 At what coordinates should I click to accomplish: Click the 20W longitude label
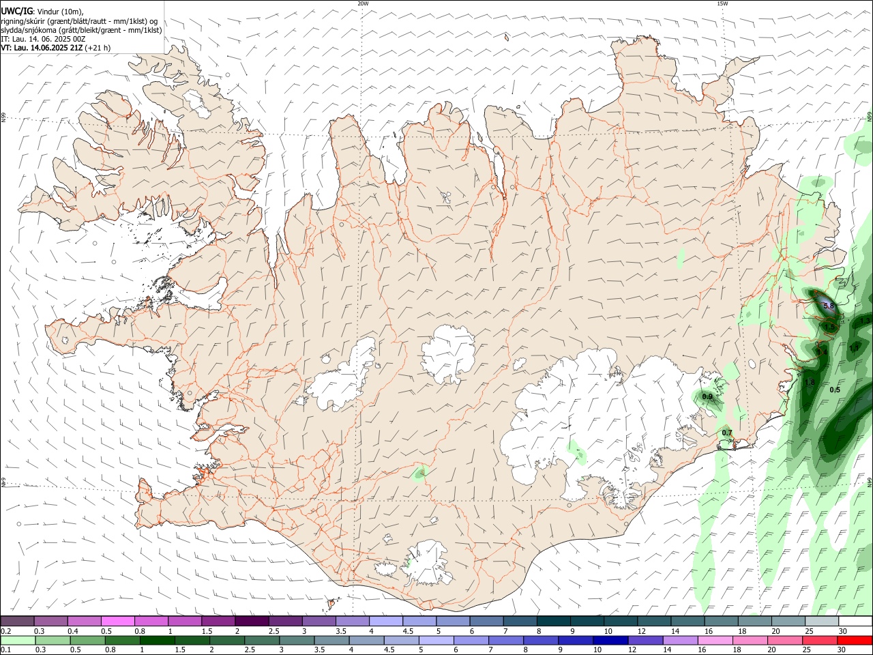click(x=363, y=3)
